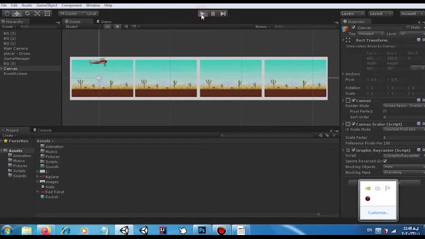Open the Render Mode dropdown
This screenshot has height=239, width=425.
tap(401, 106)
